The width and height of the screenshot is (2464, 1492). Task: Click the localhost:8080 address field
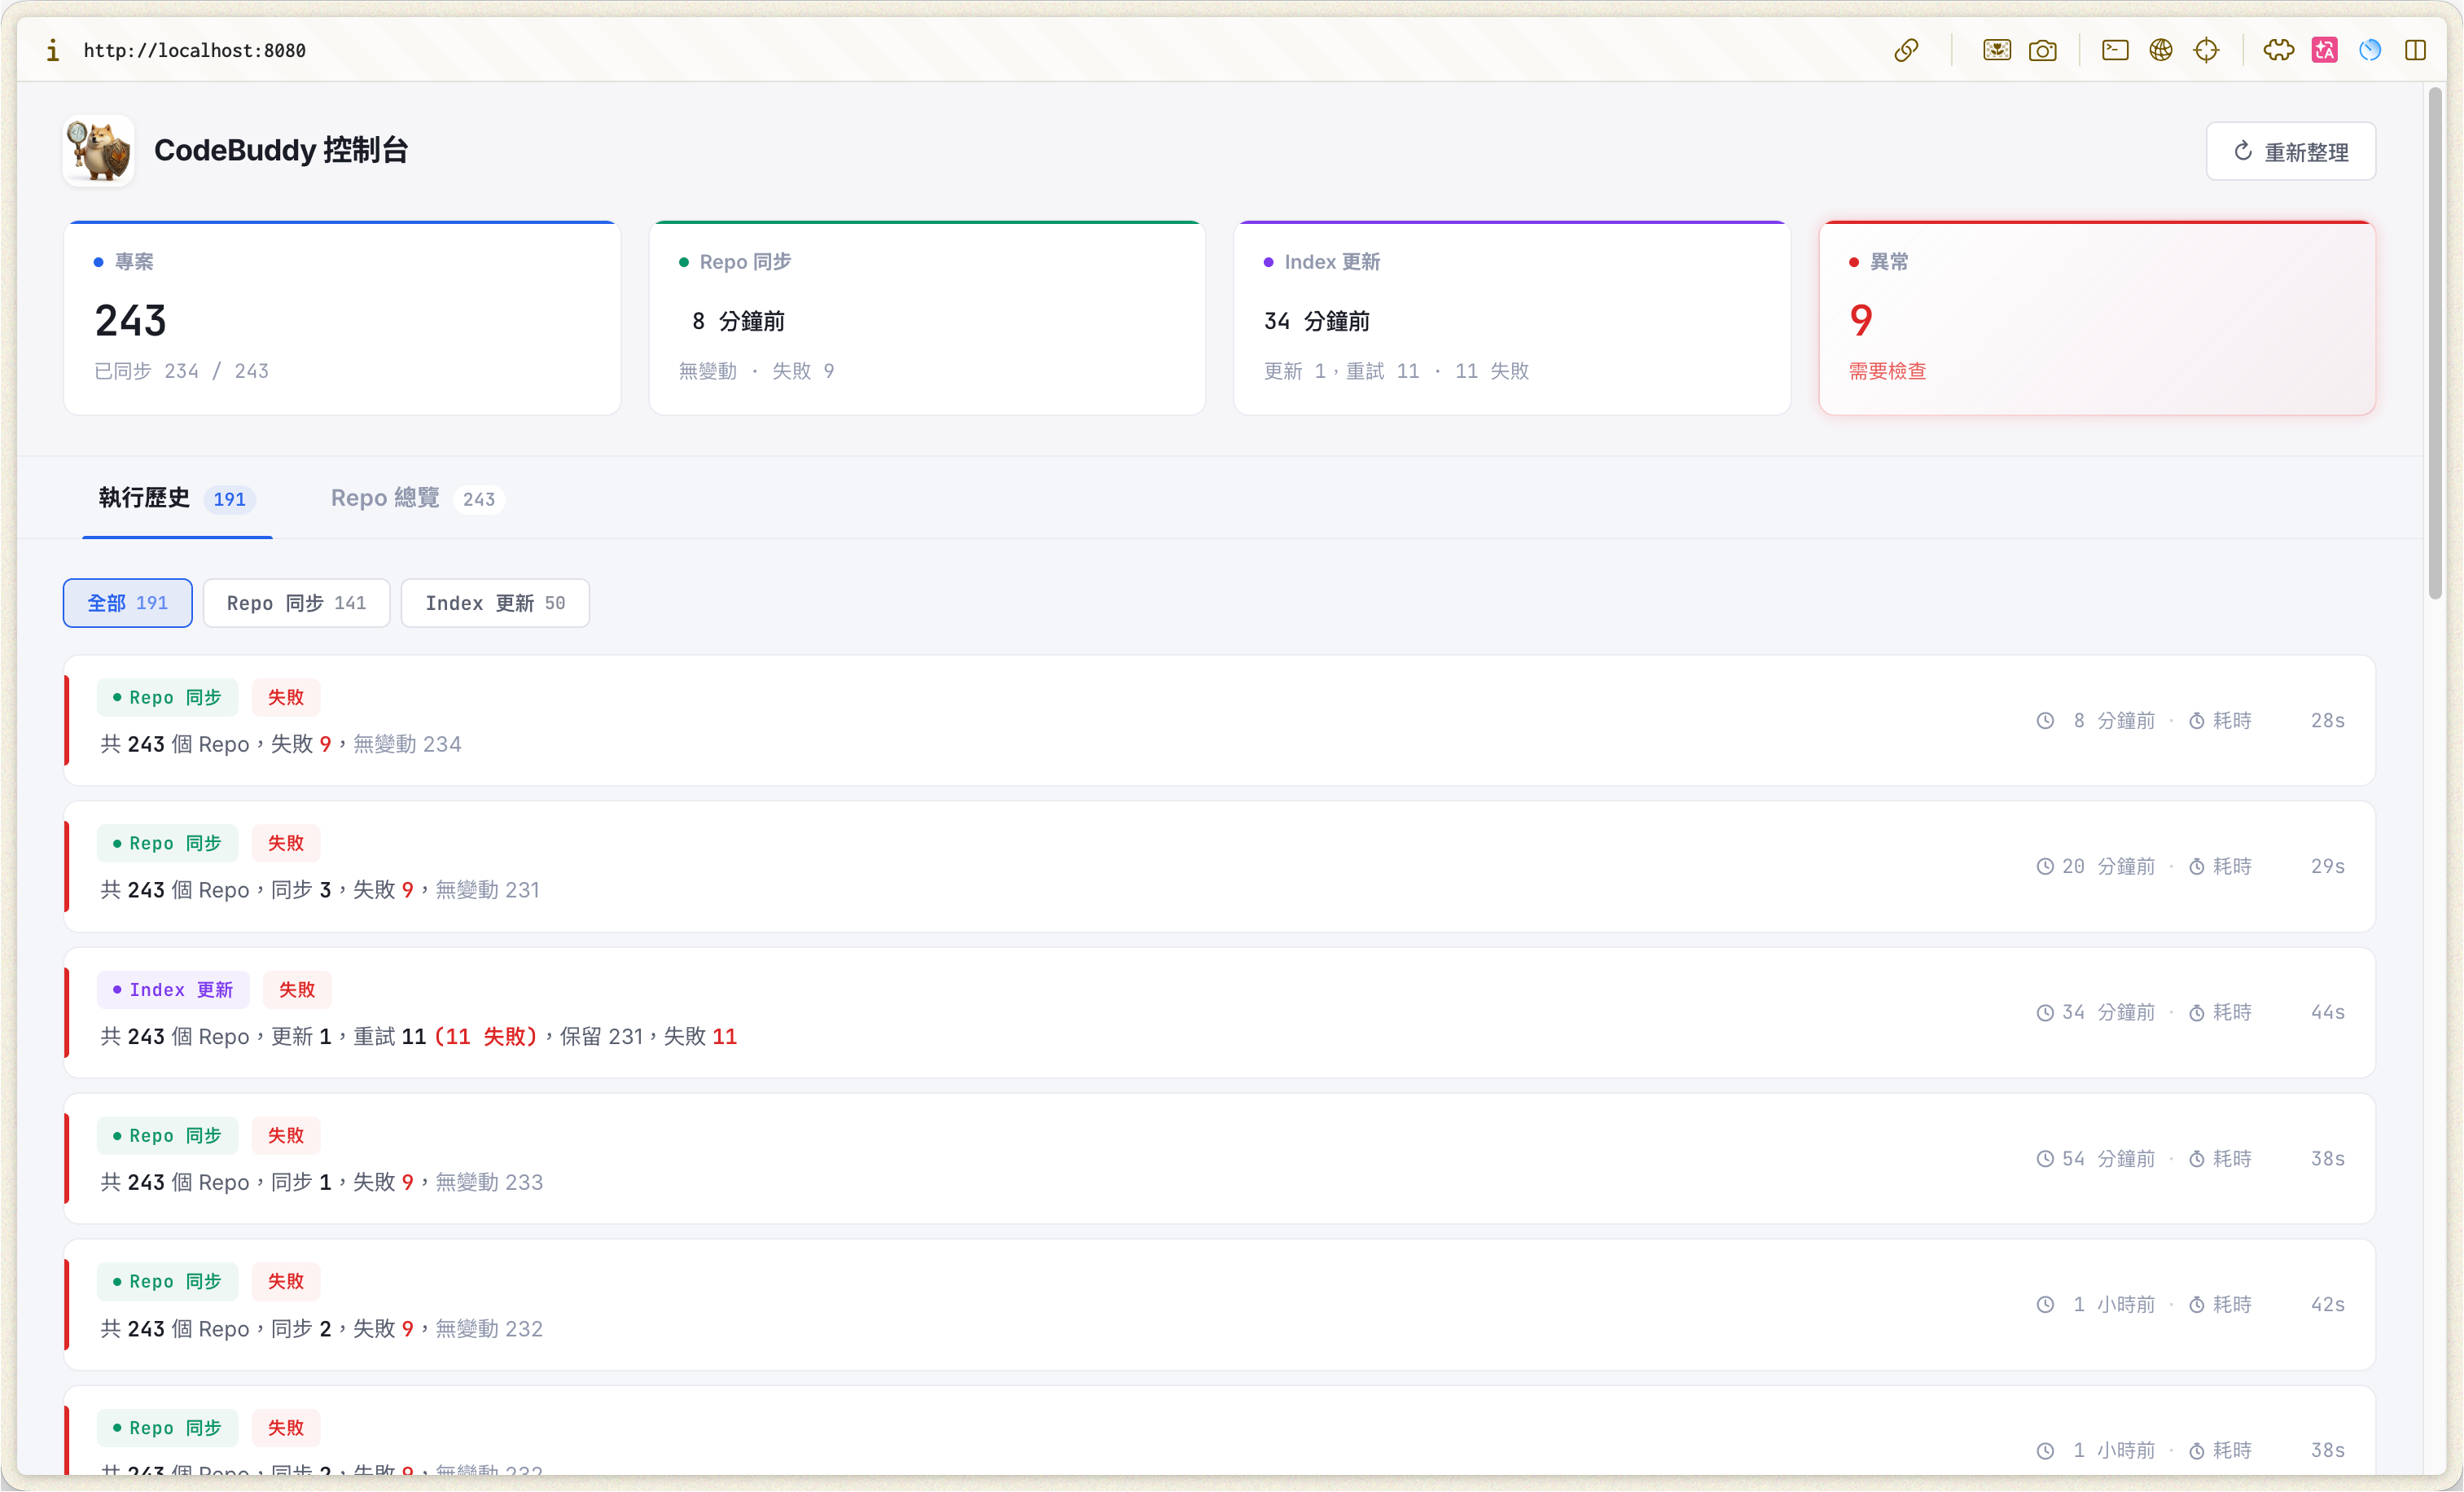pyautogui.click(x=195, y=50)
